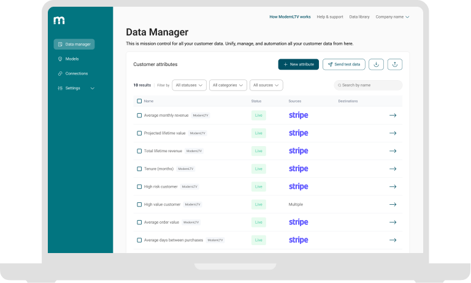Image resolution: width=471 pixels, height=283 pixels.
Task: Click Stripe logo in Projected lifetime value row
Action: coord(298,133)
